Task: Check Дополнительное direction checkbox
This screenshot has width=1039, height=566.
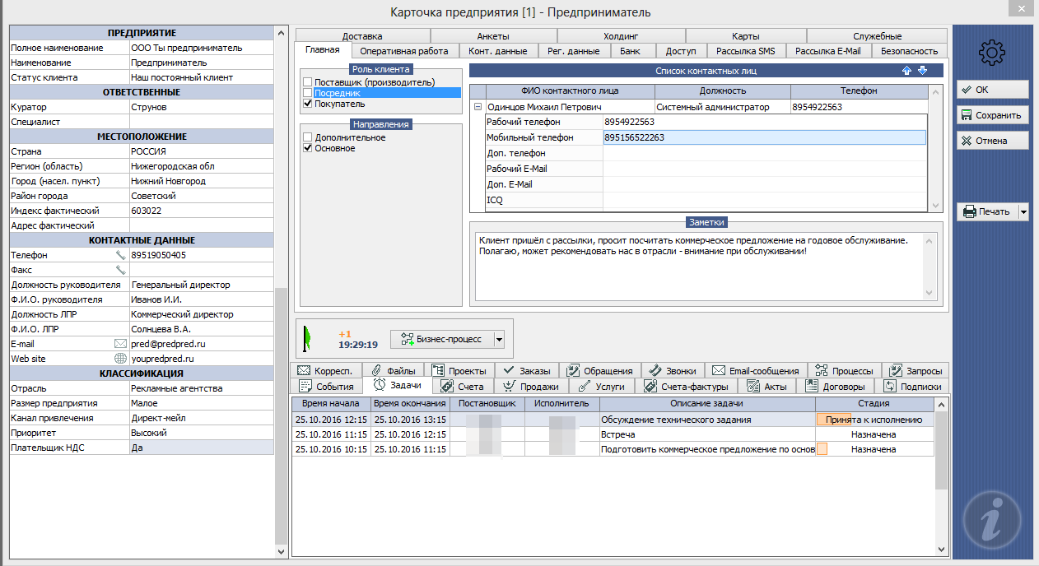Action: pyautogui.click(x=307, y=137)
